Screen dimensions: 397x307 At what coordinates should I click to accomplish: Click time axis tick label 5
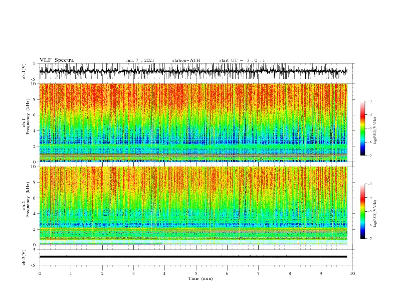196,273
